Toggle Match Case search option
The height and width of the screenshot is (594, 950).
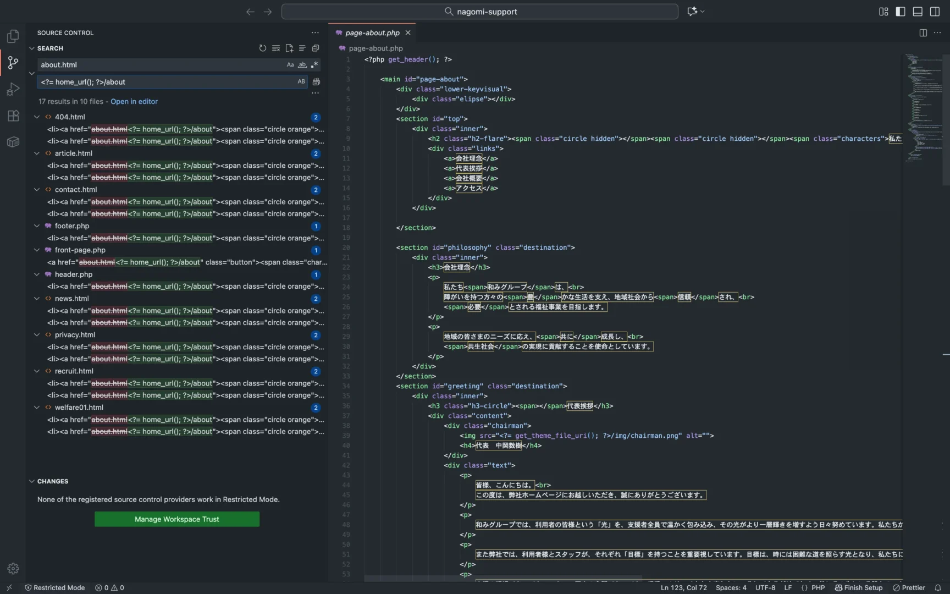(x=290, y=65)
